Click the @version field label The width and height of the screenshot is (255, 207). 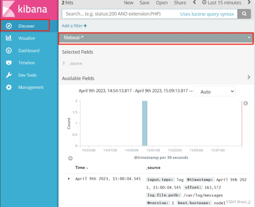[x=158, y=203]
